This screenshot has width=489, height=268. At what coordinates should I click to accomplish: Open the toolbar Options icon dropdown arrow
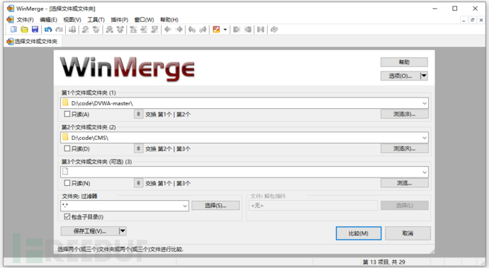click(225, 30)
